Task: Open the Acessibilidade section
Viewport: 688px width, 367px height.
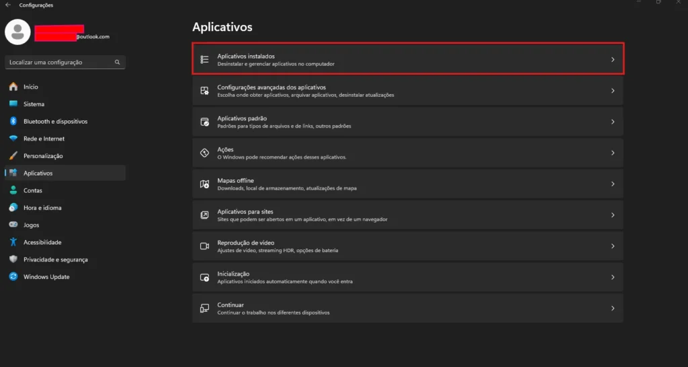Action: 65,243
